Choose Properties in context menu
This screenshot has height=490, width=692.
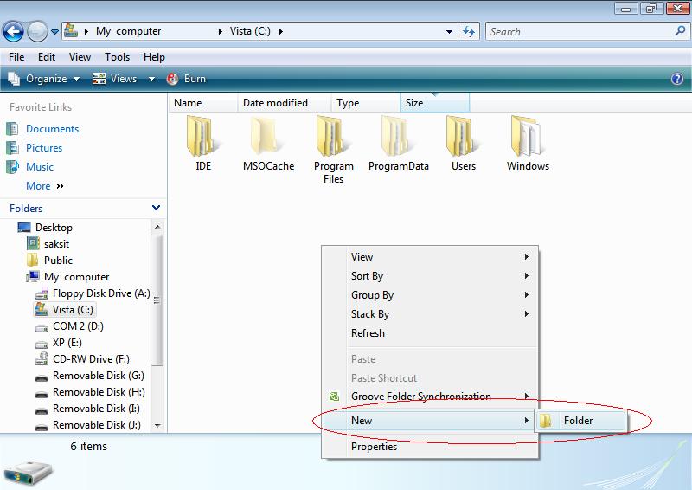tap(430, 447)
